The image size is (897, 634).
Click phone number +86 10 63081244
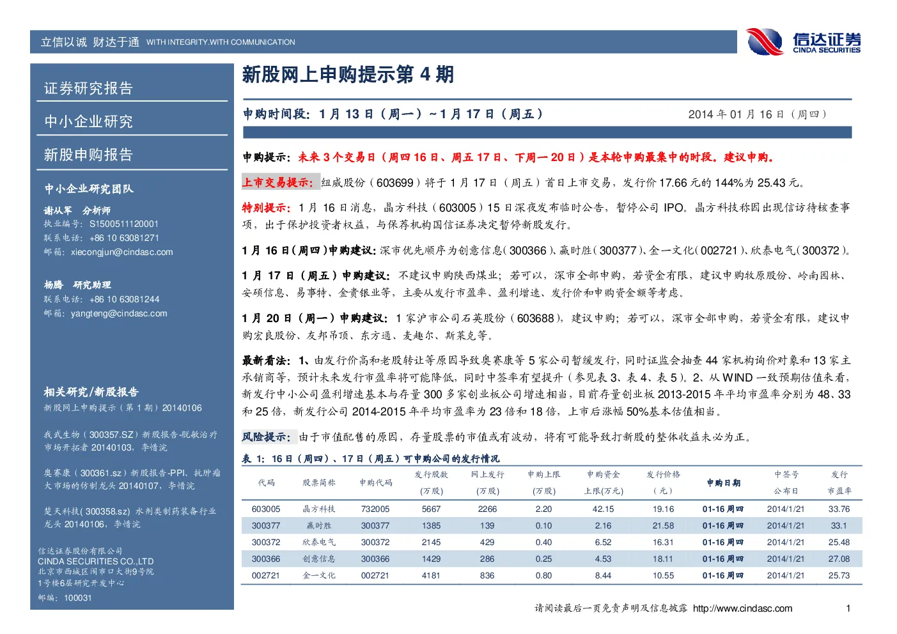(x=124, y=299)
